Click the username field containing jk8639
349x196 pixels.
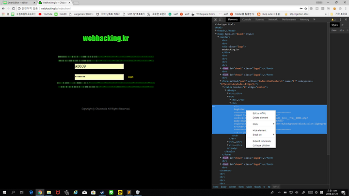[99, 66]
